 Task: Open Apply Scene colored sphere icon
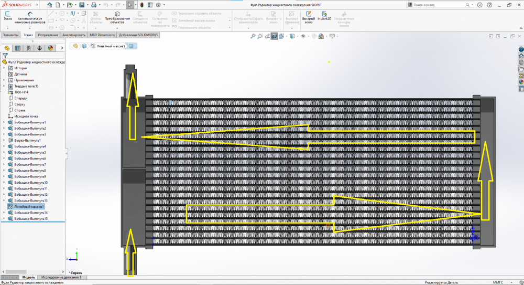pos(321,36)
